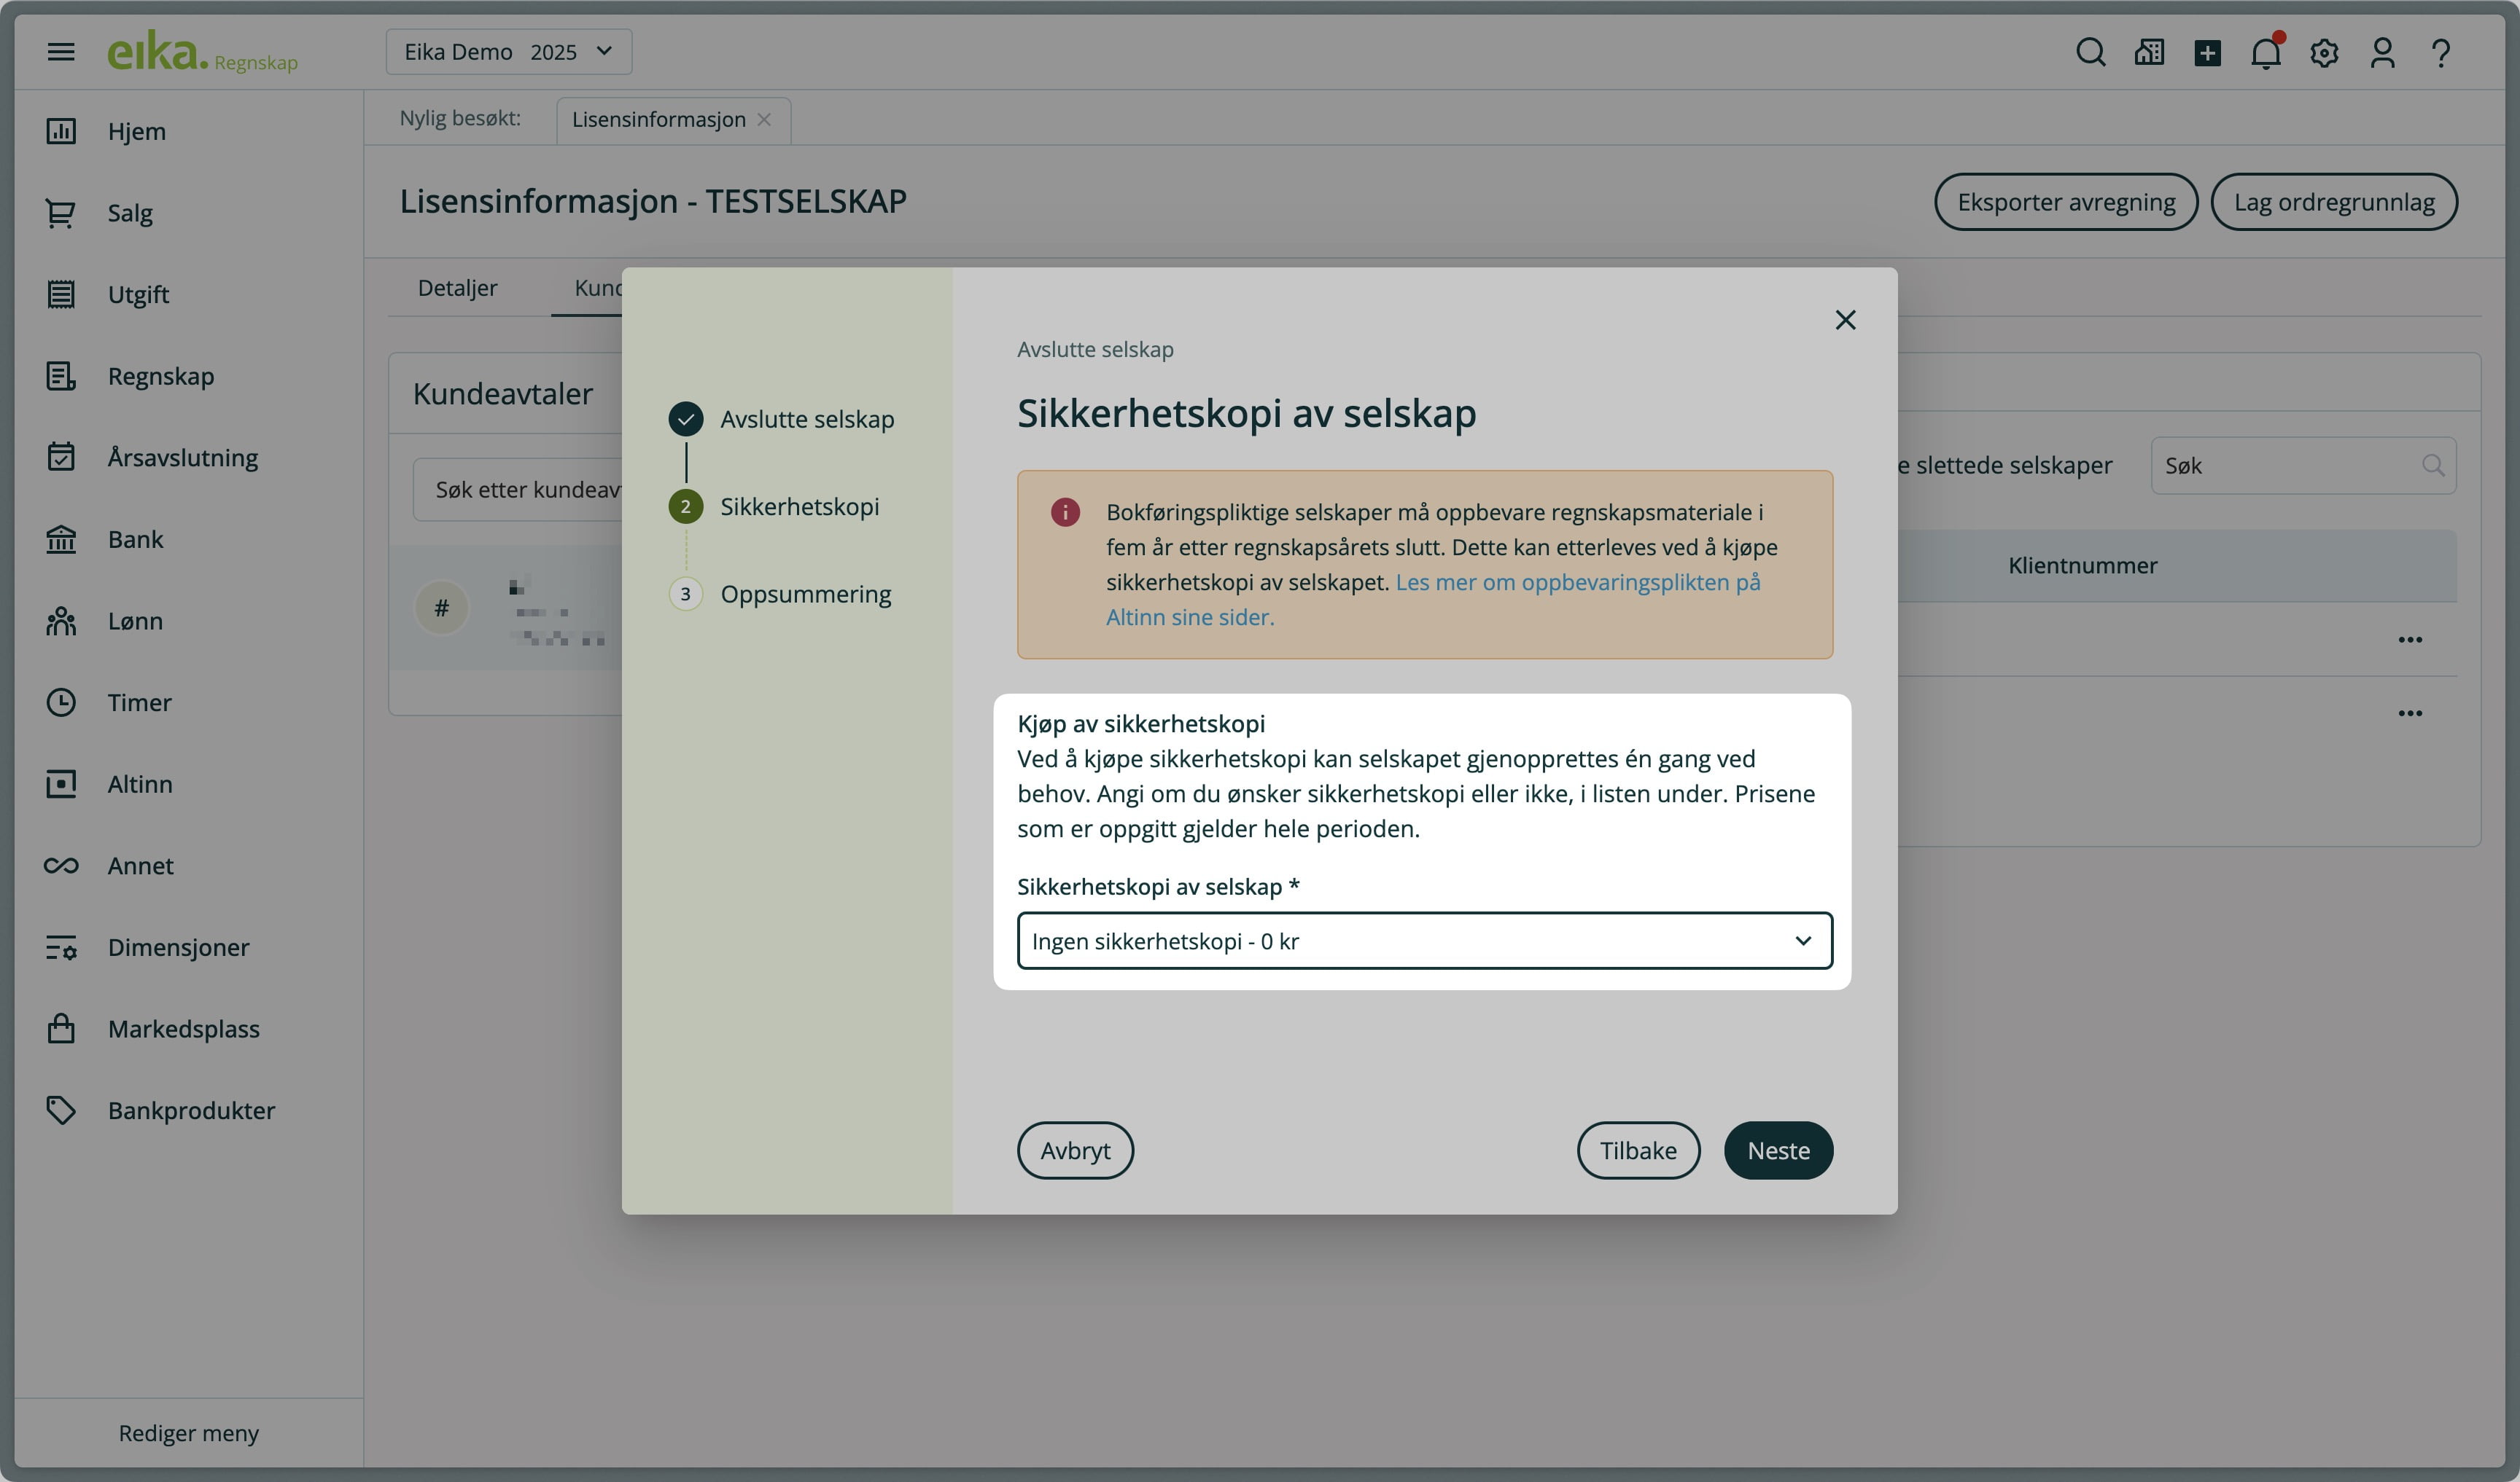Open the help question mark icon
The height and width of the screenshot is (1482, 2520).
click(x=2441, y=53)
